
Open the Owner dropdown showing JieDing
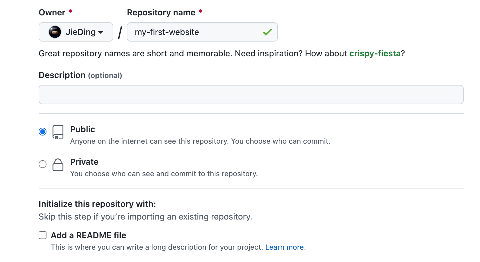point(76,32)
